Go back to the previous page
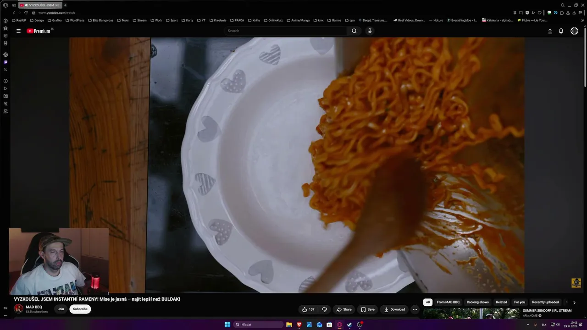 (x=13, y=13)
